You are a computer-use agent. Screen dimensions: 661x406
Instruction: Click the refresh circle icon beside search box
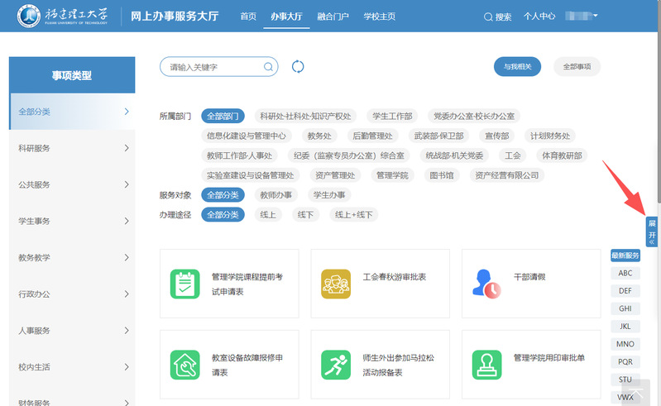pos(299,67)
